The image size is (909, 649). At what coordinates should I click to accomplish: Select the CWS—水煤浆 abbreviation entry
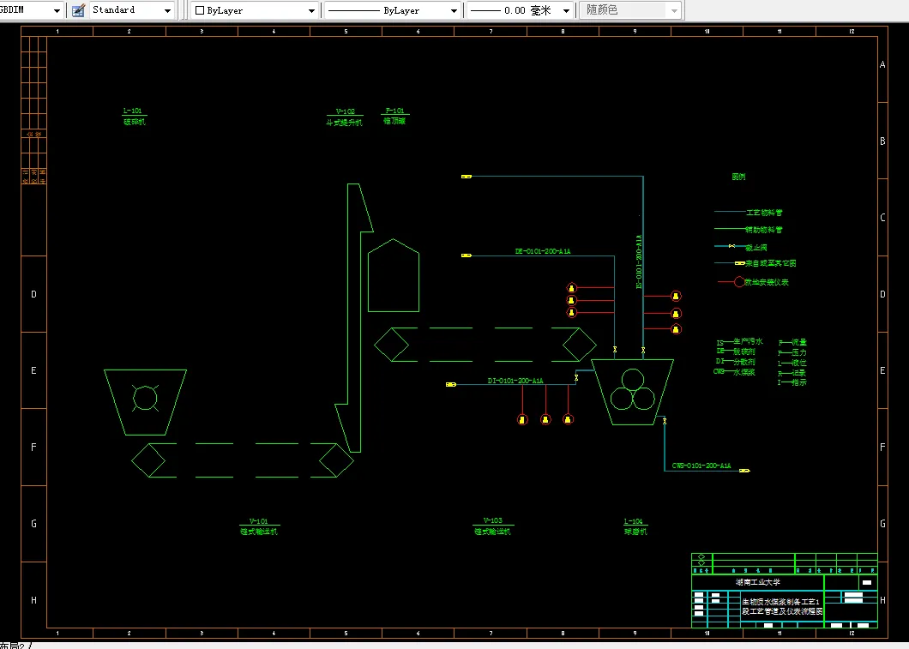735,372
